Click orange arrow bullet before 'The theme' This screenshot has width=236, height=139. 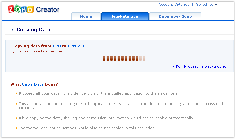coord(17,128)
